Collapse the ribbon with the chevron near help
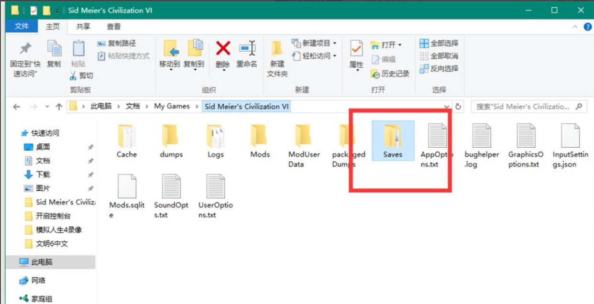This screenshot has height=304, width=594. click(575, 27)
